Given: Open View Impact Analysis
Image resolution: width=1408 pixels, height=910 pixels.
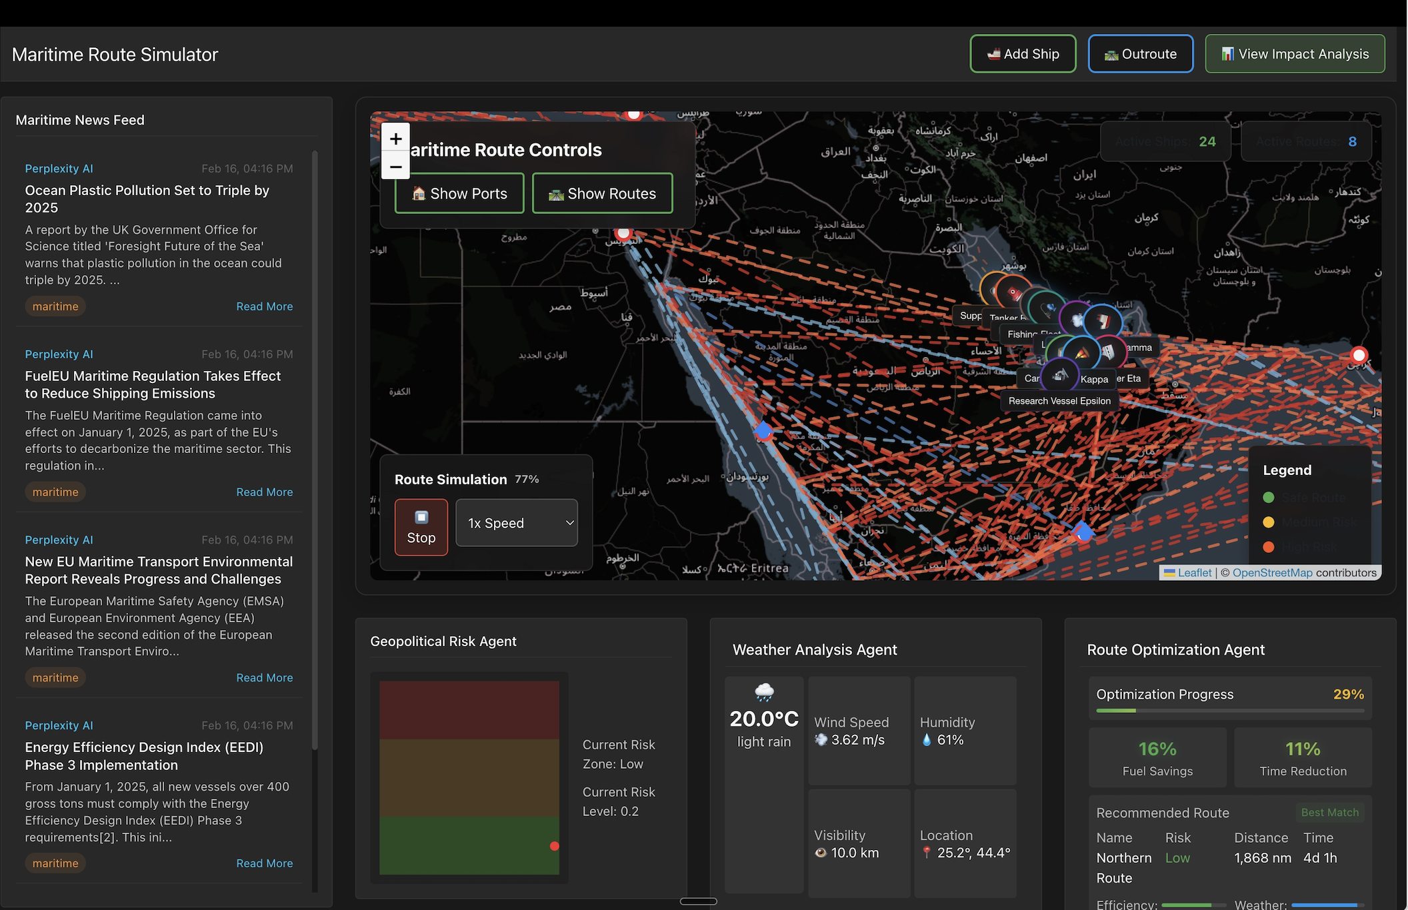Looking at the screenshot, I should click(1294, 54).
